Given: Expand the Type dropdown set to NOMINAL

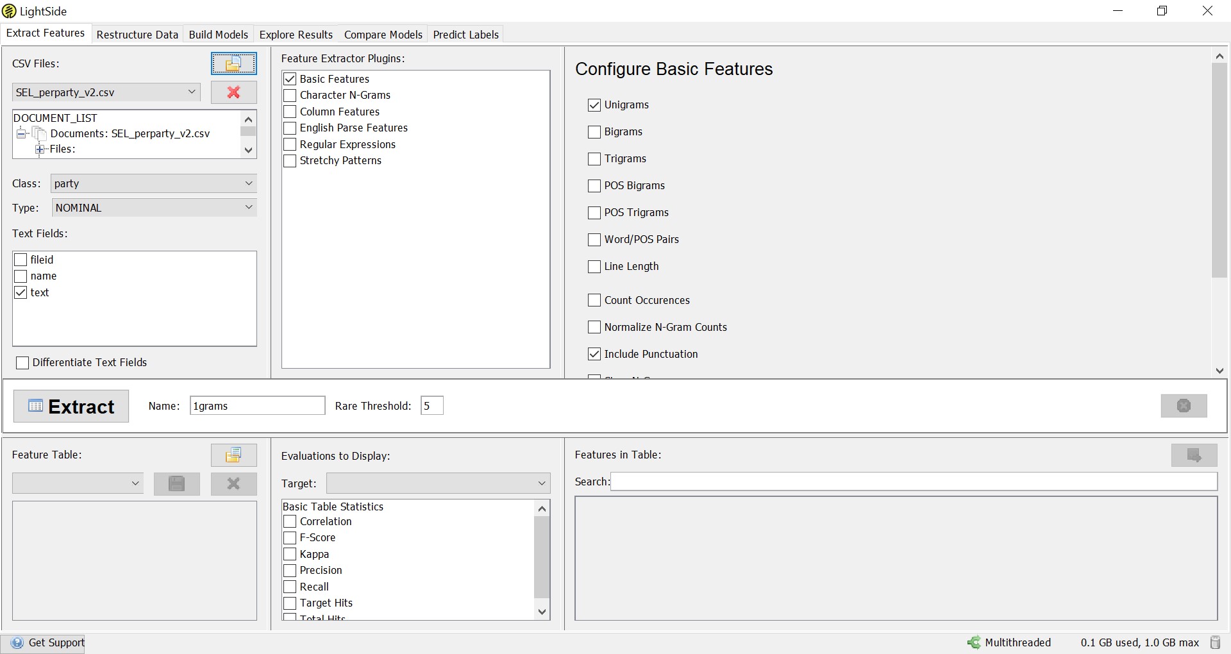Looking at the screenshot, I should [x=153, y=208].
